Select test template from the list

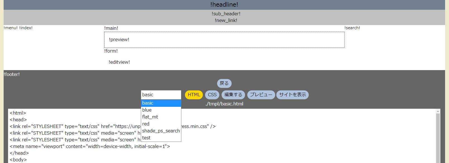click(x=161, y=138)
